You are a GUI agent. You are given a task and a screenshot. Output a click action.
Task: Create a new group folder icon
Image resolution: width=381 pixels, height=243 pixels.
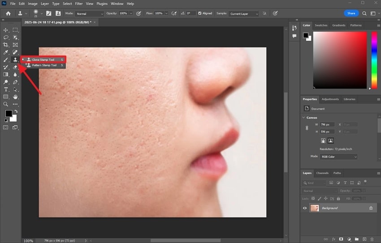pos(356,239)
